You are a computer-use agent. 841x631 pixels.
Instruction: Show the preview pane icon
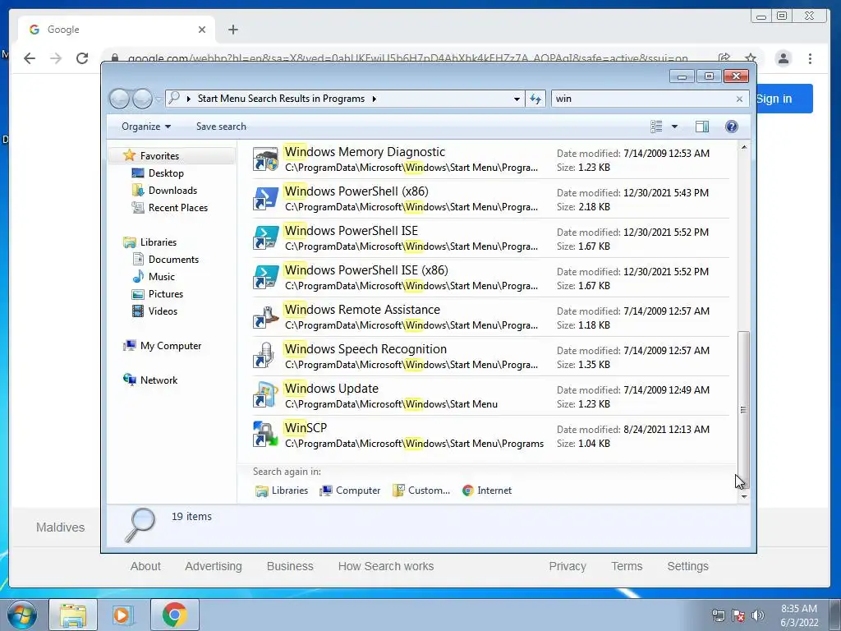point(701,127)
